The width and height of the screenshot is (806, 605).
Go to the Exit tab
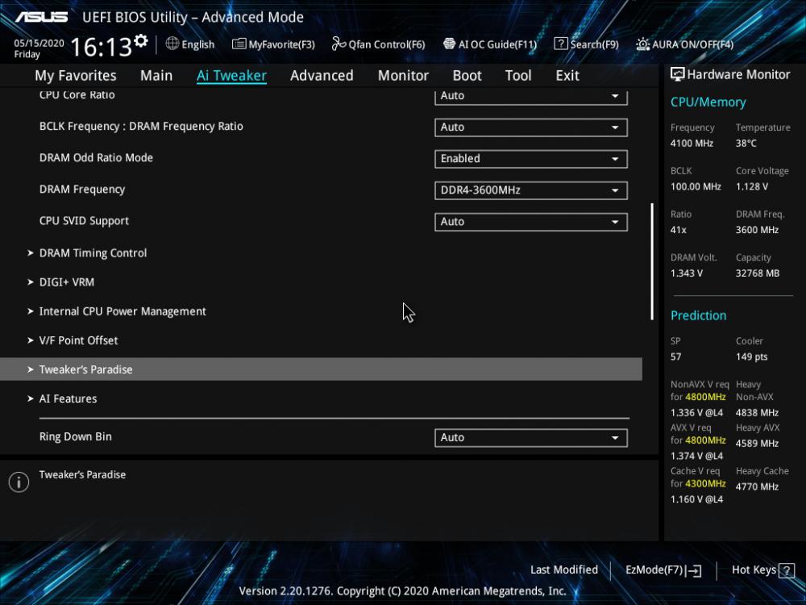[x=567, y=76]
